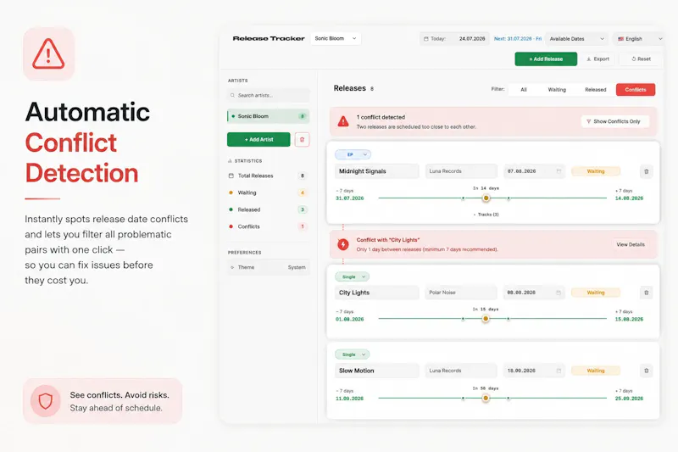Toggle Waiting status of City Lights
Screen dimensions: 678x452
(x=596, y=293)
